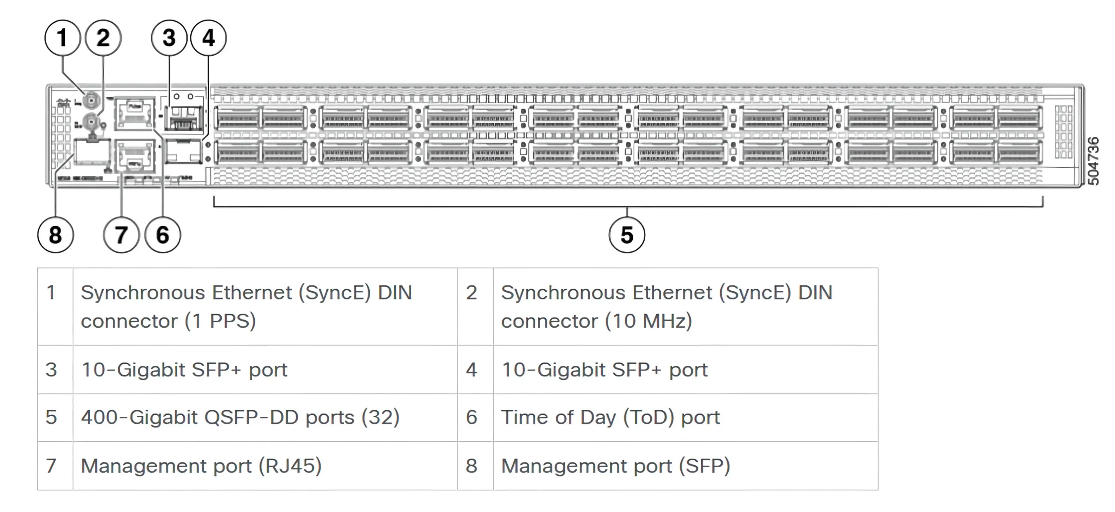Click the Time of Day RJ45 port on chassis
The image size is (1115, 512).
[135, 113]
